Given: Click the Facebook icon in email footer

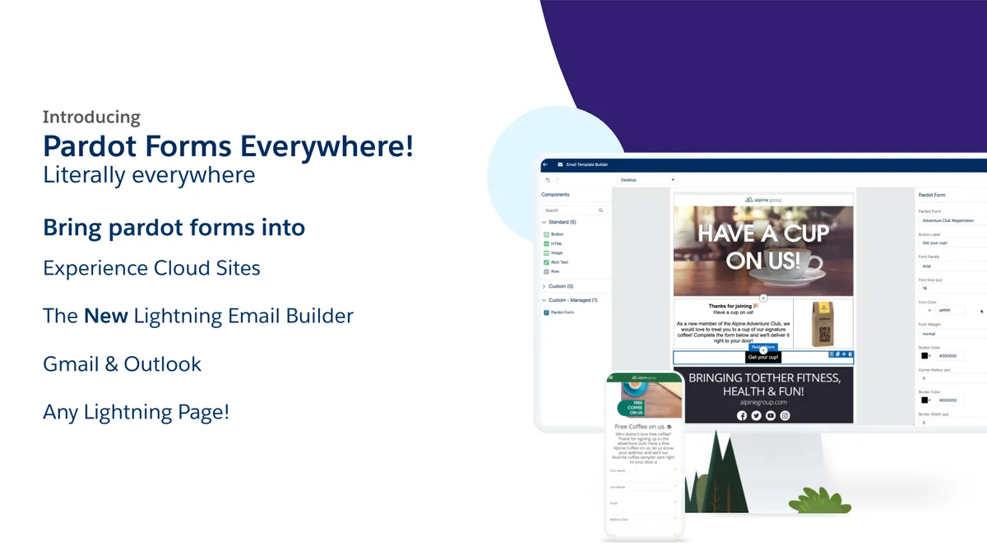Looking at the screenshot, I should tap(742, 415).
